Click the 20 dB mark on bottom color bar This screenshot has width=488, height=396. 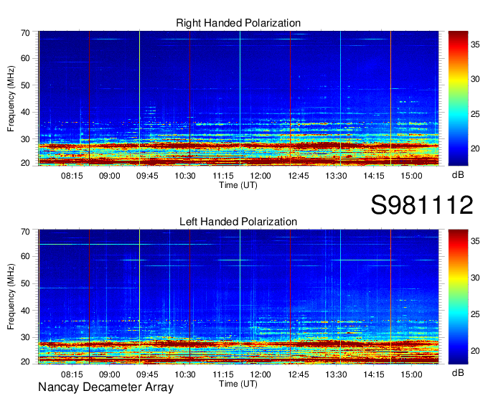pos(475,352)
